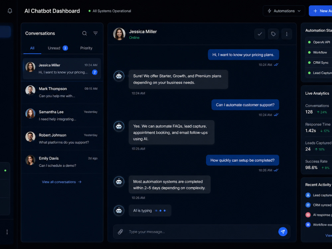Open the conversation filter icon
This screenshot has width=332, height=249.
click(96, 33)
